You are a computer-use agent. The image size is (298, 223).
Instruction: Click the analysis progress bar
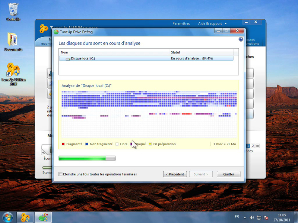click(87, 158)
